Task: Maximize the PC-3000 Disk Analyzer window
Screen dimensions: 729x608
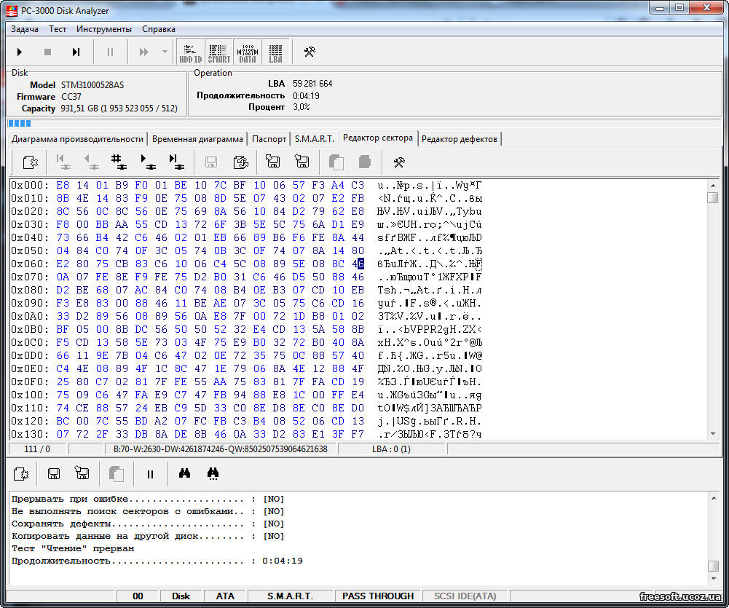Action: click(x=679, y=7)
